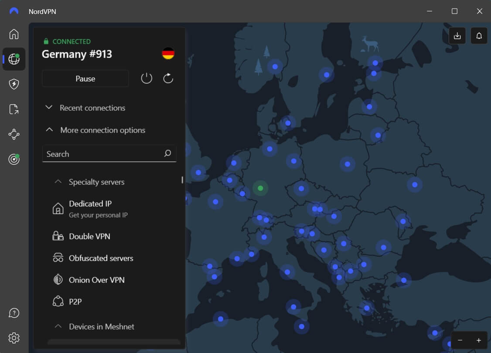491x353 pixels.
Task: Reconnect using the refresh icon
Action: pyautogui.click(x=168, y=78)
